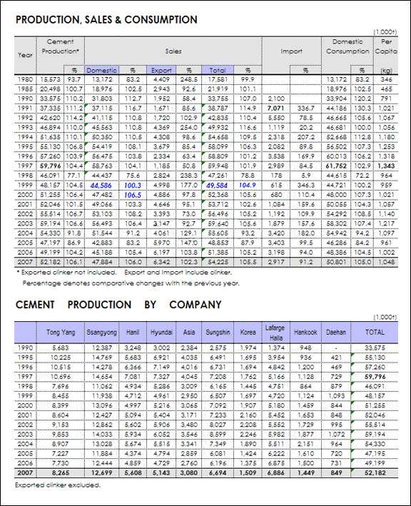Click 2007 domestic sales value 47,884
The height and width of the screenshot is (506, 411).
102,262
